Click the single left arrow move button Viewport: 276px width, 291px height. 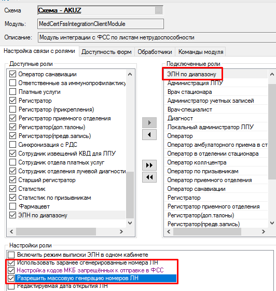tap(149, 134)
